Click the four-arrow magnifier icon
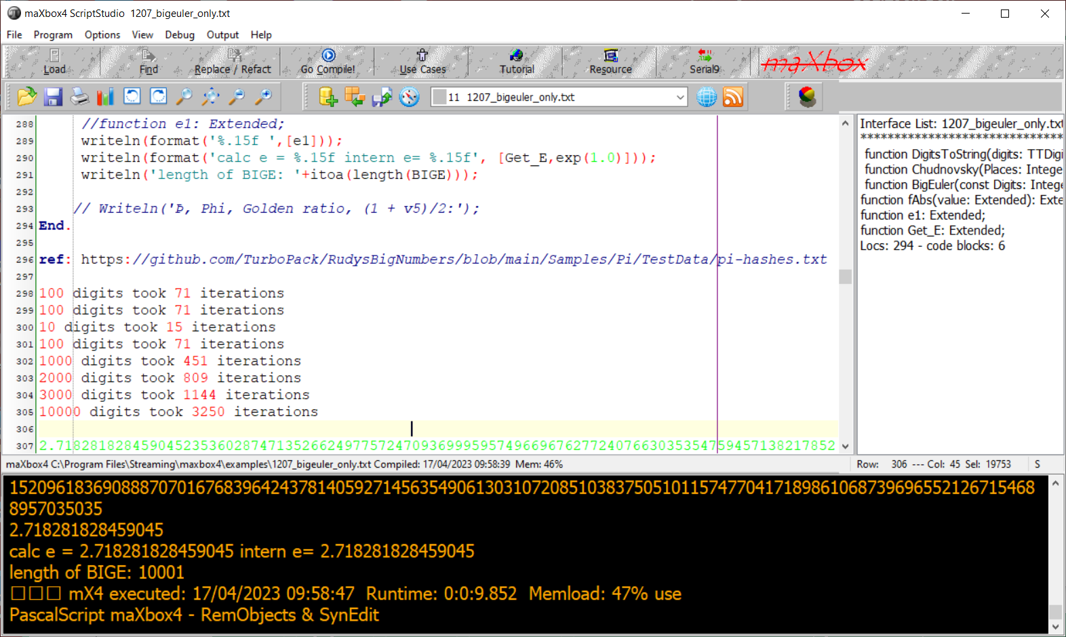 (x=210, y=97)
